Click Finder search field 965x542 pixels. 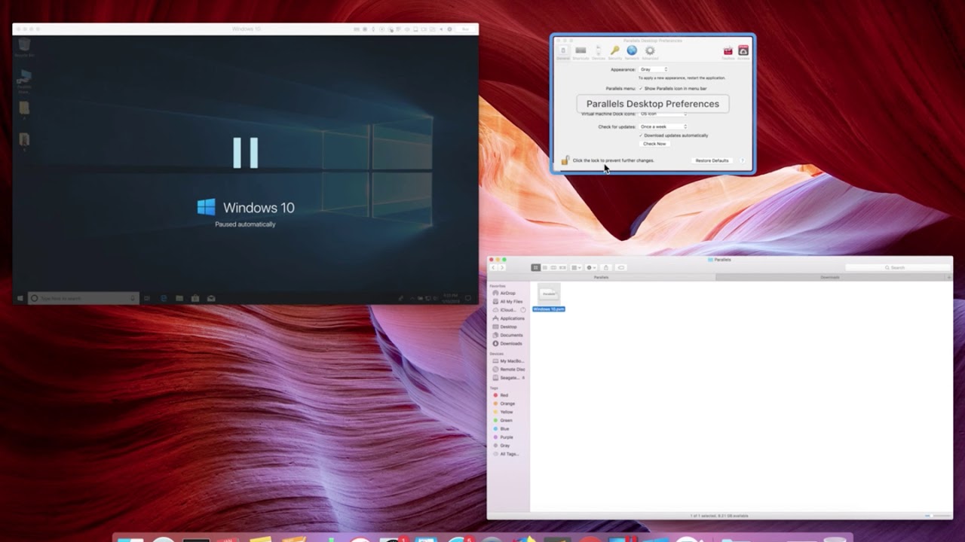pos(897,267)
